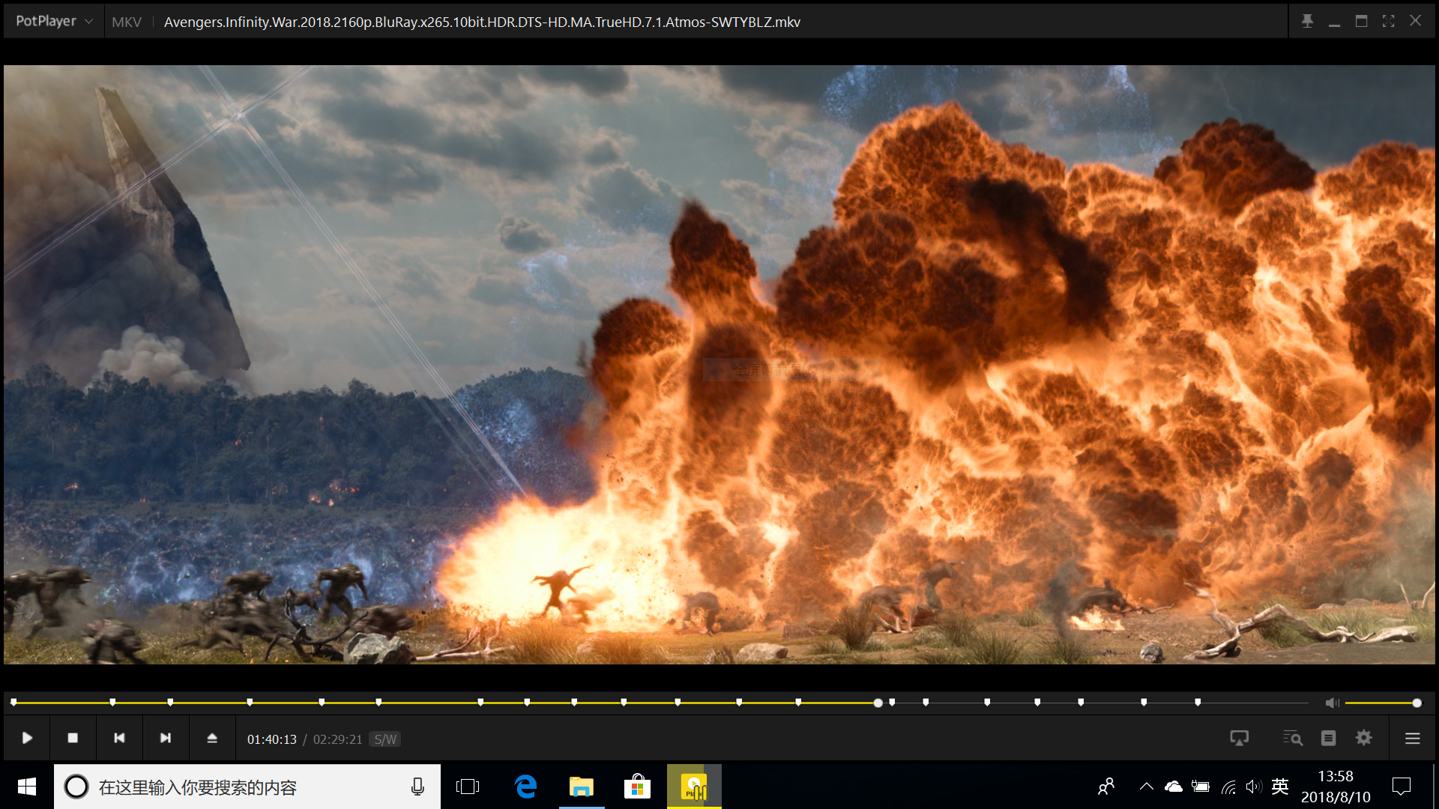Toggle the playlist with hamburger icon
The width and height of the screenshot is (1439, 809).
[x=1413, y=739]
